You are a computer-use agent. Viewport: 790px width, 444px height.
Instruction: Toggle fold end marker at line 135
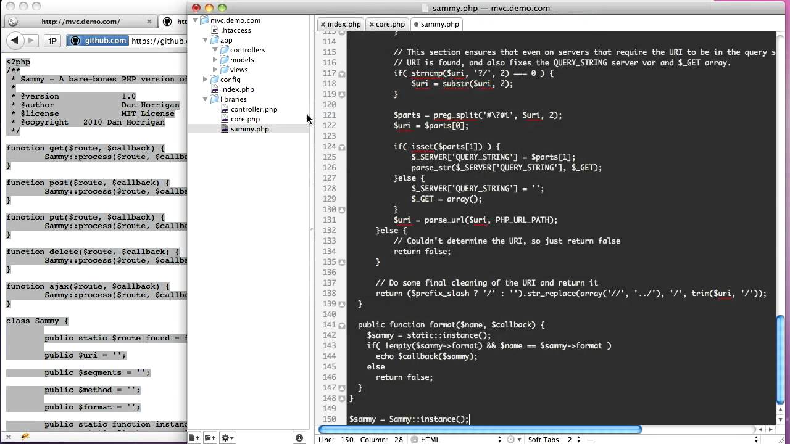click(342, 262)
